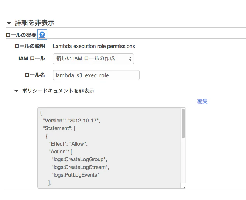Click the logs:CreateLogGroup action text

click(79, 159)
